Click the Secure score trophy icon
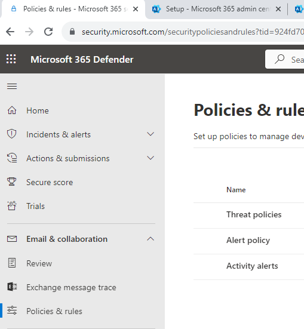Screen dimensions: 304x329 pos(12,182)
